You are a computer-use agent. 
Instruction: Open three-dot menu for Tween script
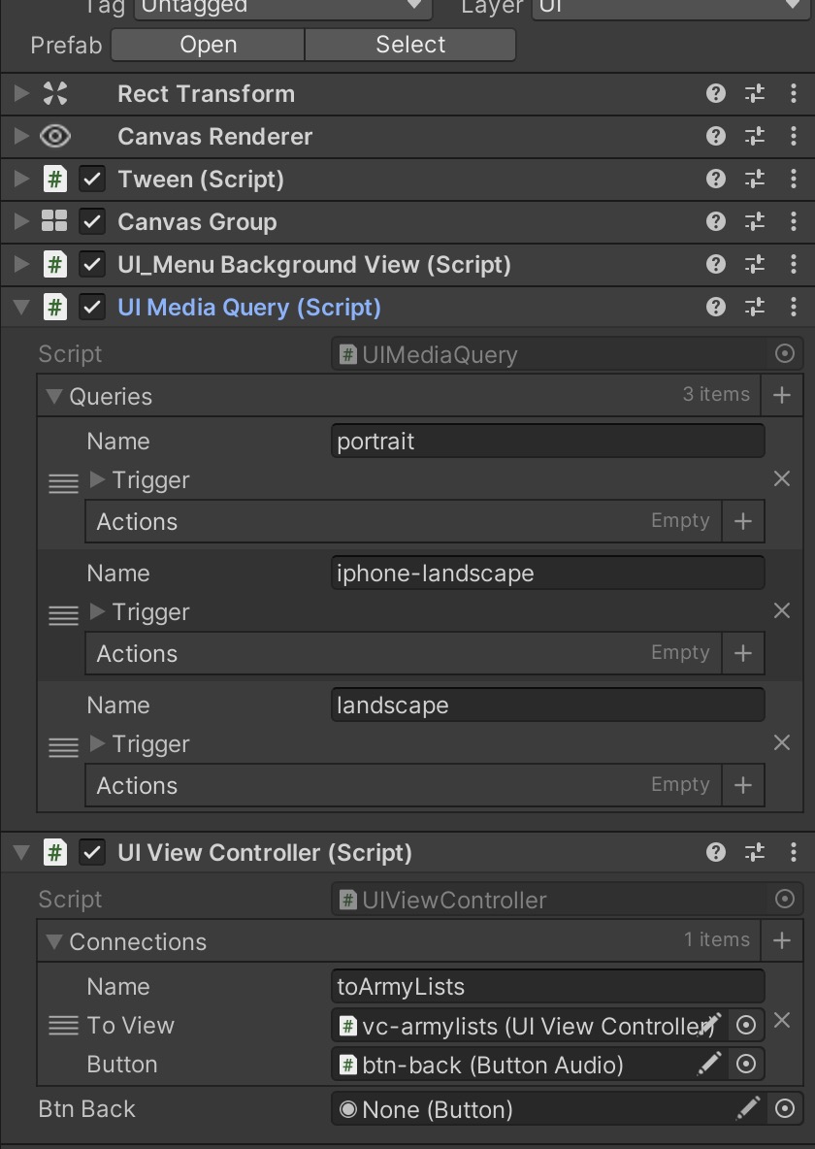click(794, 180)
